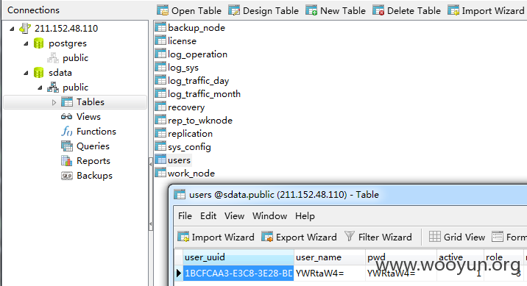
Task: Select the sdata database icon
Action: coord(39,73)
